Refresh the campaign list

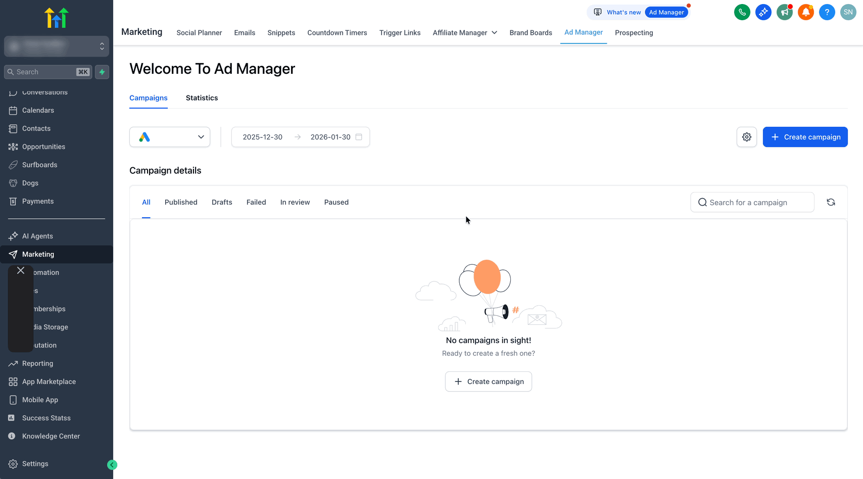click(831, 202)
